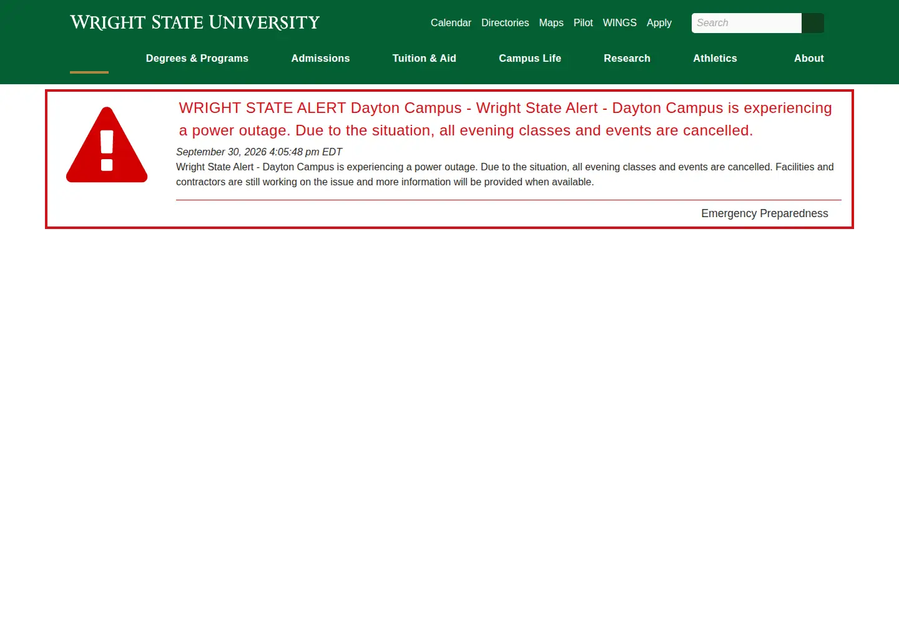Open the Emergency Preparedness link
Viewport: 899px width, 624px height.
(765, 213)
